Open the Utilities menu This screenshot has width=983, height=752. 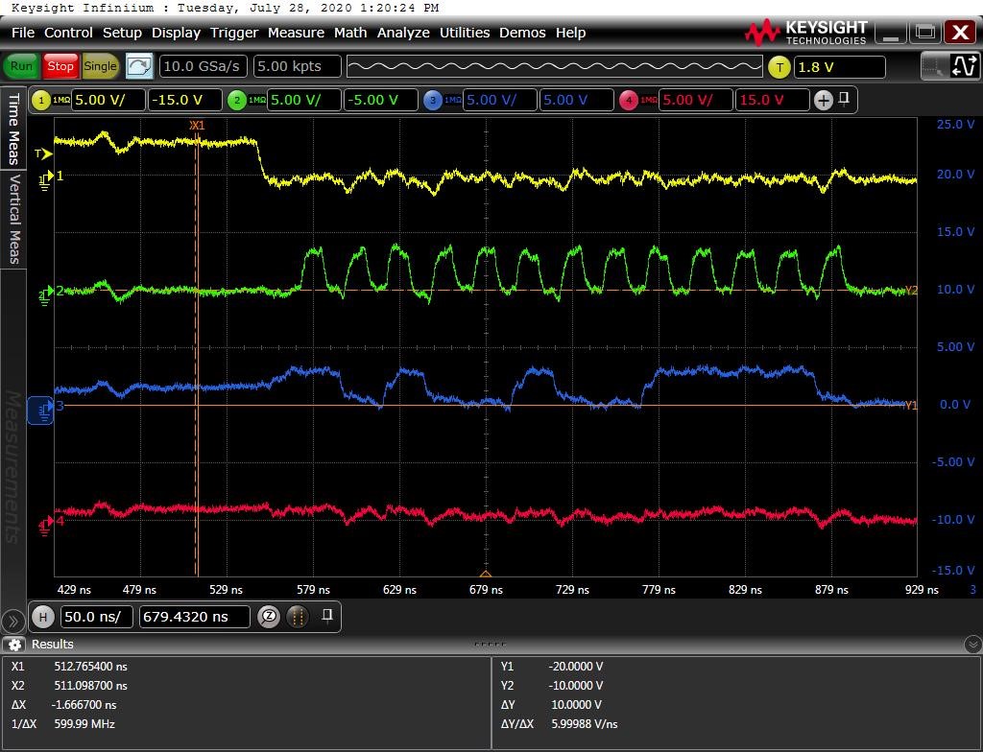point(465,33)
